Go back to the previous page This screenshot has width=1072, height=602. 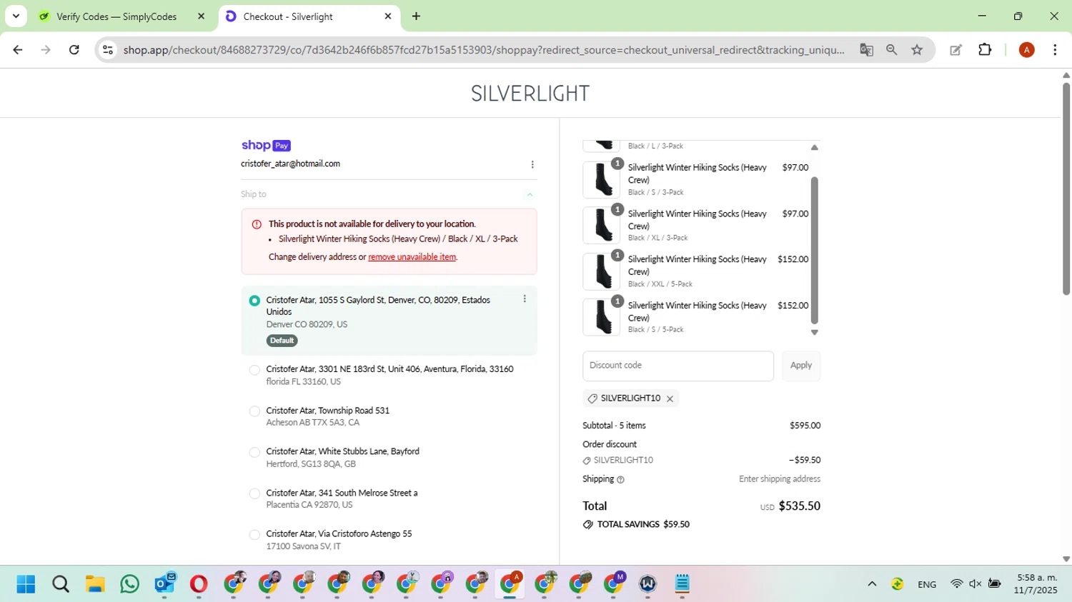[18, 50]
